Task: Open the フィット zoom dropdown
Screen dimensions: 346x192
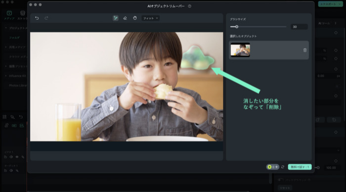Action: pos(150,18)
